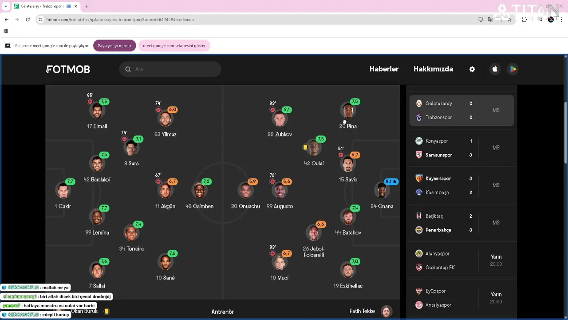Image resolution: width=568 pixels, height=320 pixels.
Task: Open the Google Play store icon
Action: click(513, 69)
